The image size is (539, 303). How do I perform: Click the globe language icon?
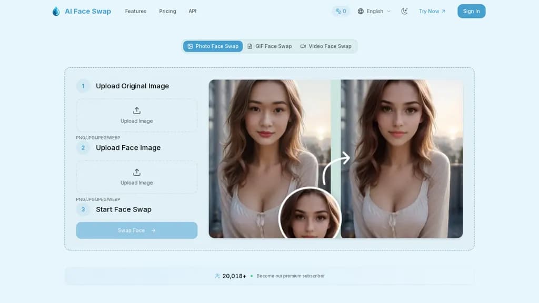coord(361,12)
